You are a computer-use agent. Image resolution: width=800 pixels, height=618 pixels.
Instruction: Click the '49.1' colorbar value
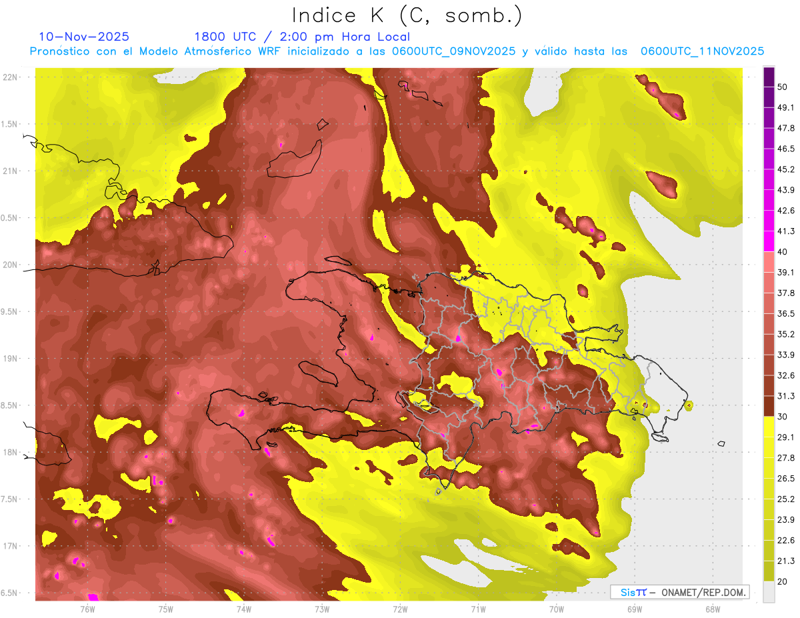click(x=785, y=107)
